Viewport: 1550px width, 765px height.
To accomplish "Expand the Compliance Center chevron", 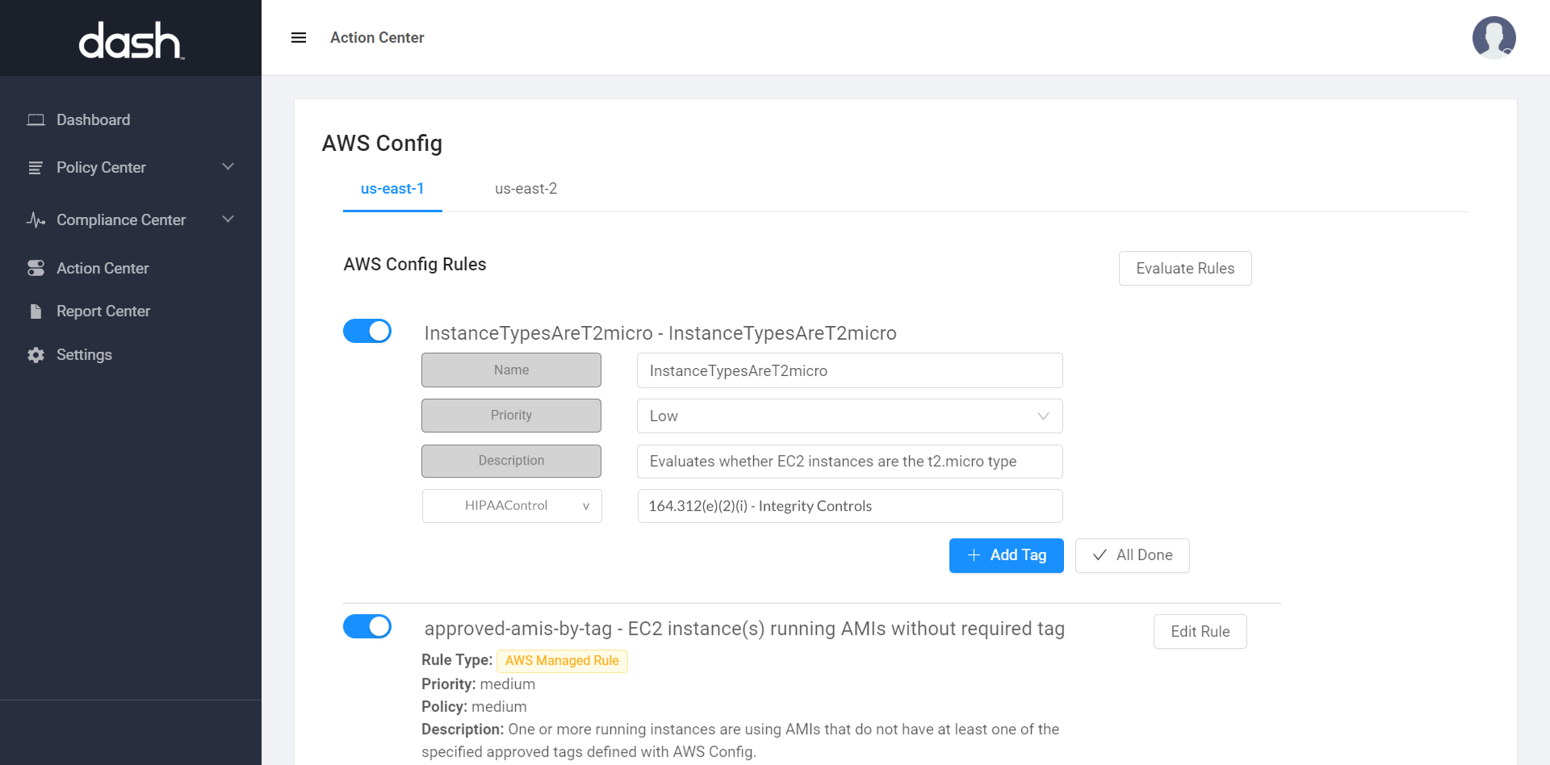I will [x=228, y=219].
